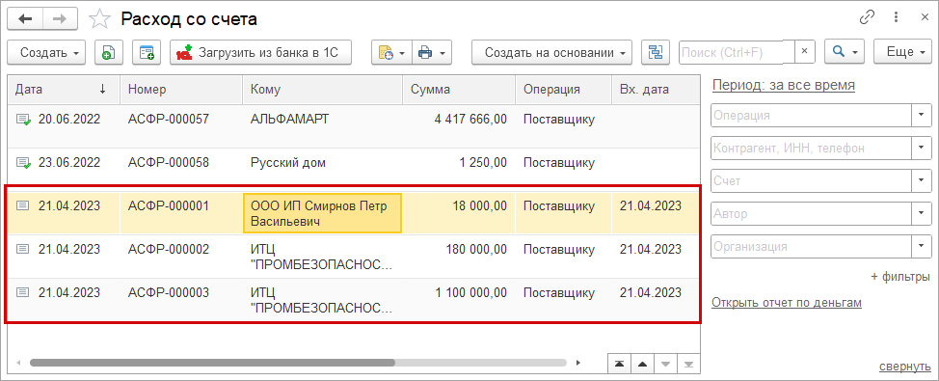Jump to the last list row button
Viewport: 939px width, 381px height.
click(688, 363)
